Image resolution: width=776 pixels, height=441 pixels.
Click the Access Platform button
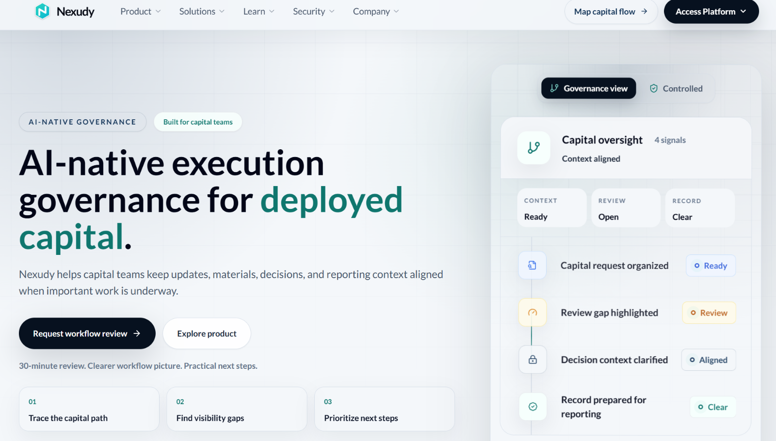tap(711, 11)
